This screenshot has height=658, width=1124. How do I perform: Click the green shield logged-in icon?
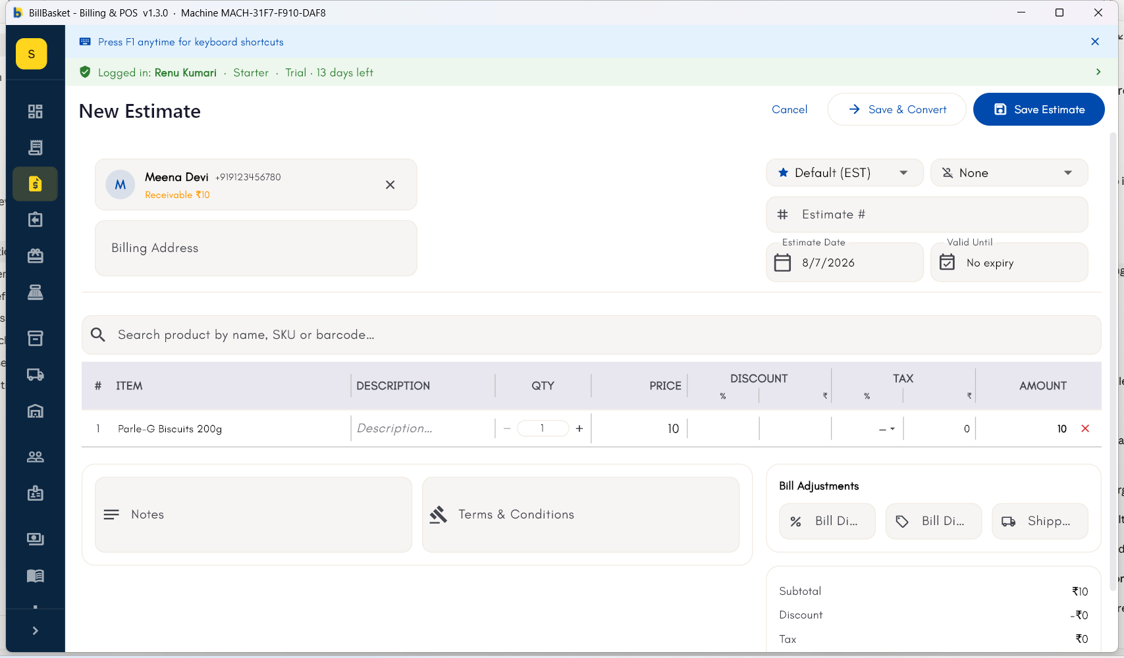click(x=85, y=72)
